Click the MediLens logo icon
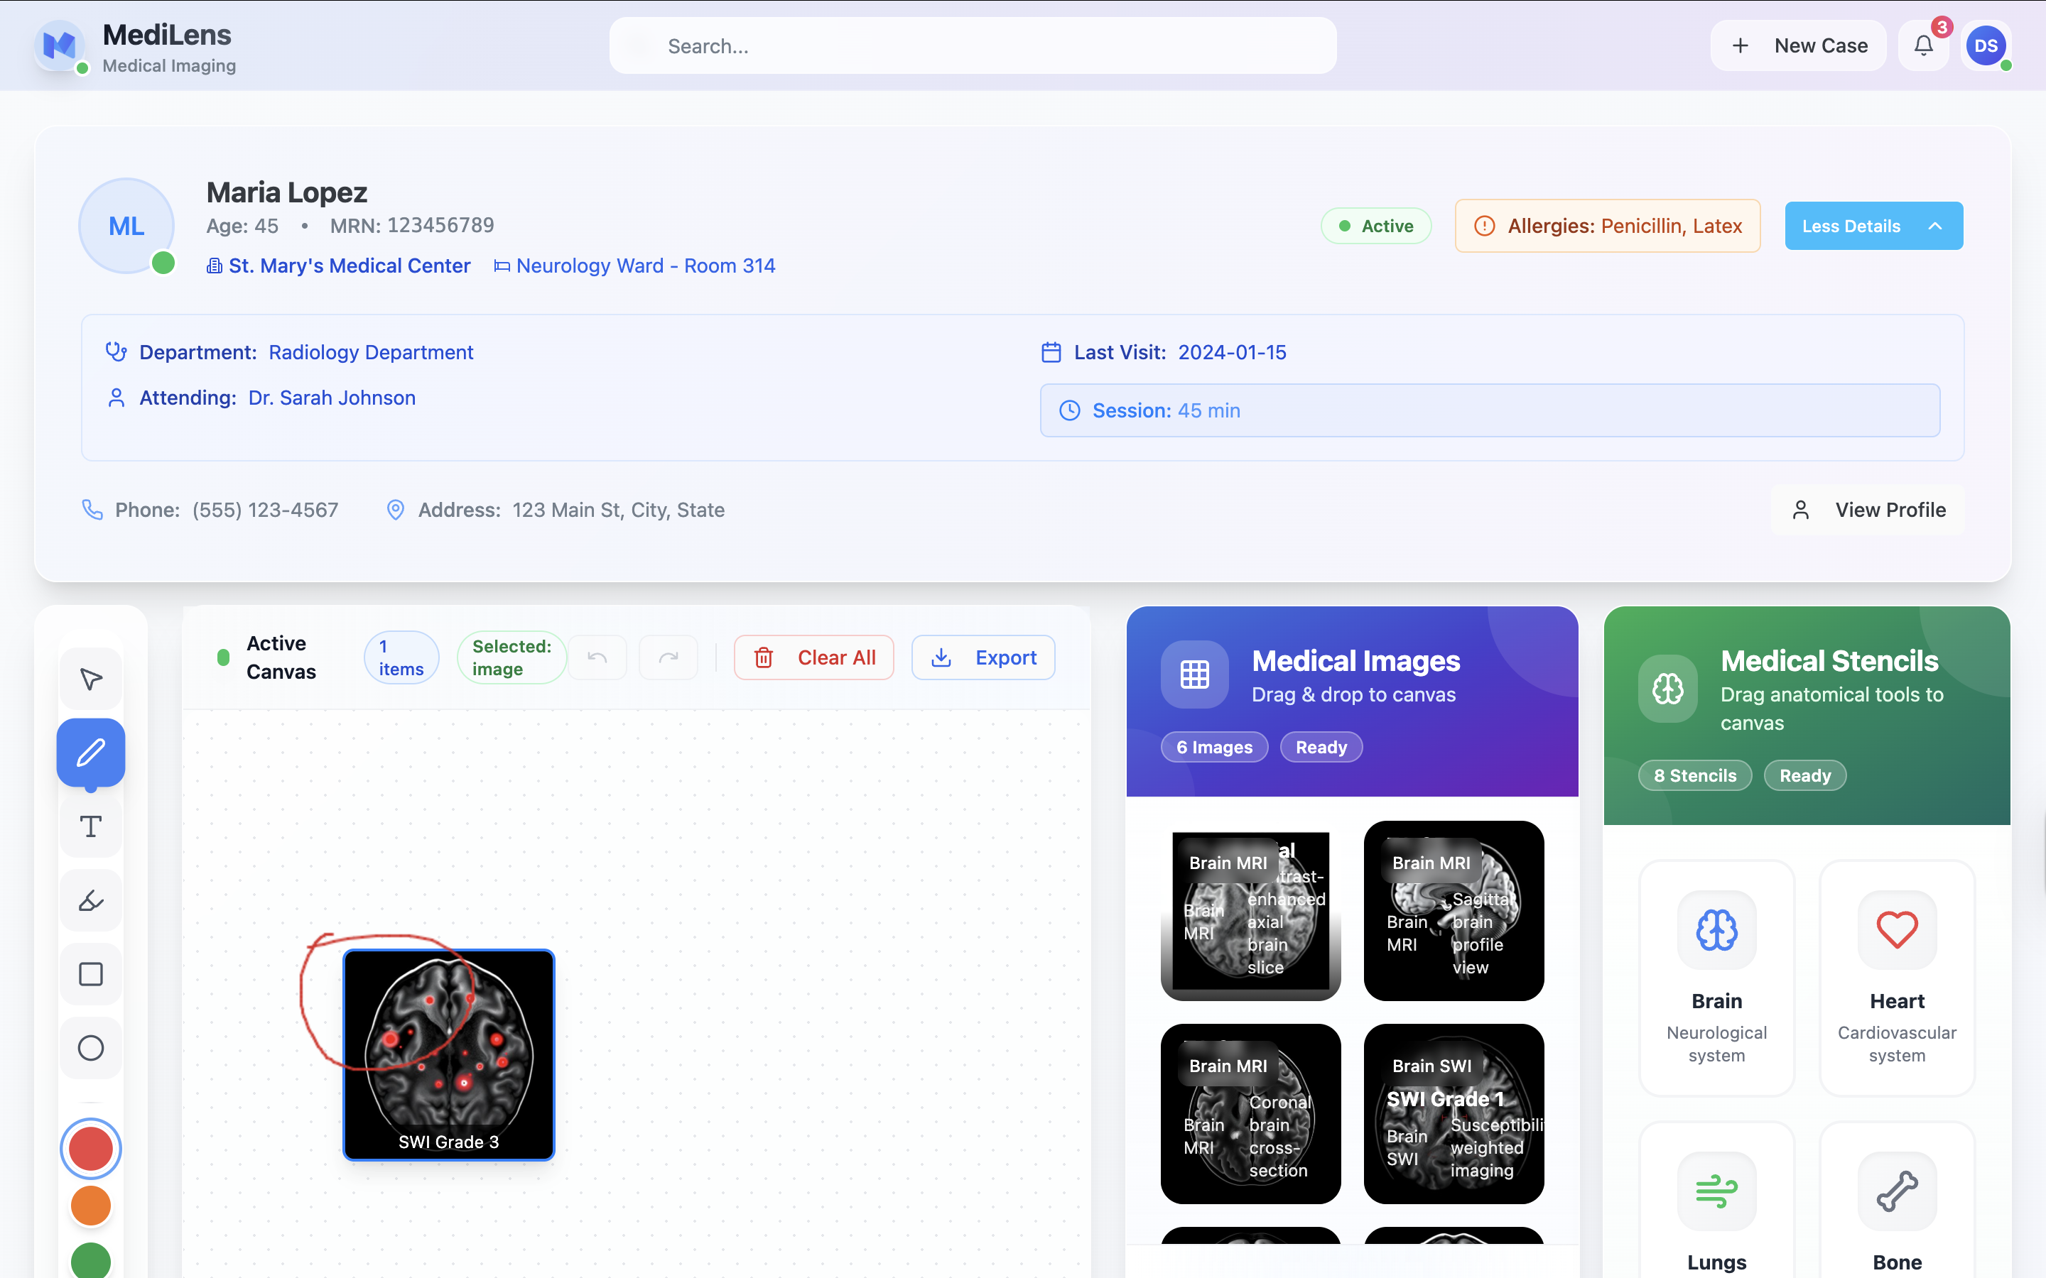The image size is (2046, 1278). pyautogui.click(x=59, y=45)
